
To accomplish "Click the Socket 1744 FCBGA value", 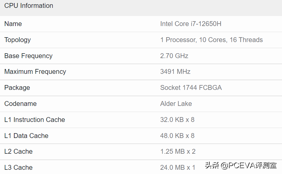I will (191, 88).
